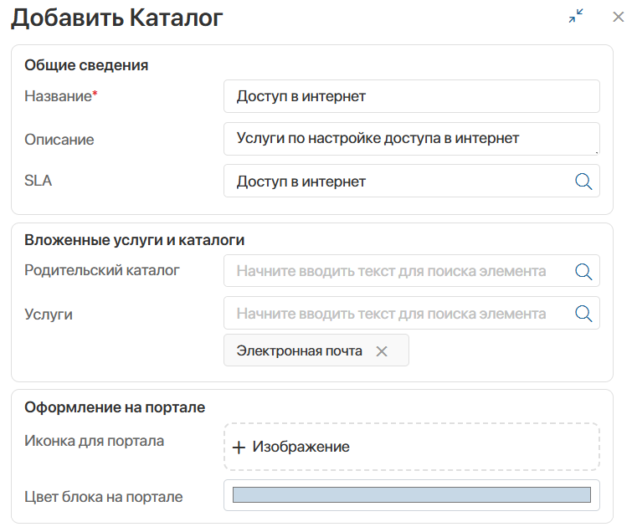Click the Описание text area
The image size is (632, 532).
tap(412, 139)
